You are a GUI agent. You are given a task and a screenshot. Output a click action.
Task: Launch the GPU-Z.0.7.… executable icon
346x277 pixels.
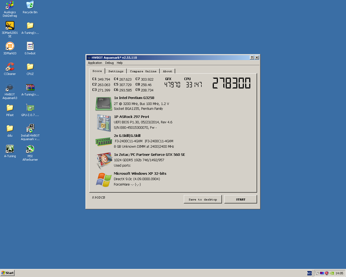coord(30,110)
